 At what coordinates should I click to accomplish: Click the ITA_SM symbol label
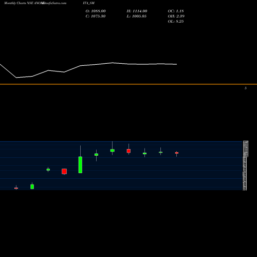[88, 3]
